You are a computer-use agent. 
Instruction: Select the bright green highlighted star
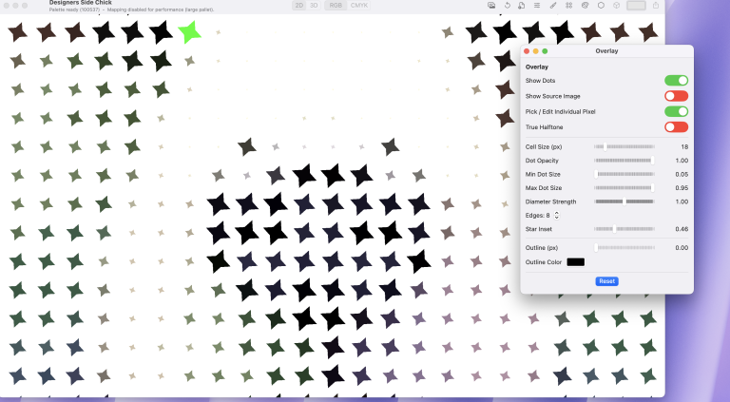click(189, 32)
